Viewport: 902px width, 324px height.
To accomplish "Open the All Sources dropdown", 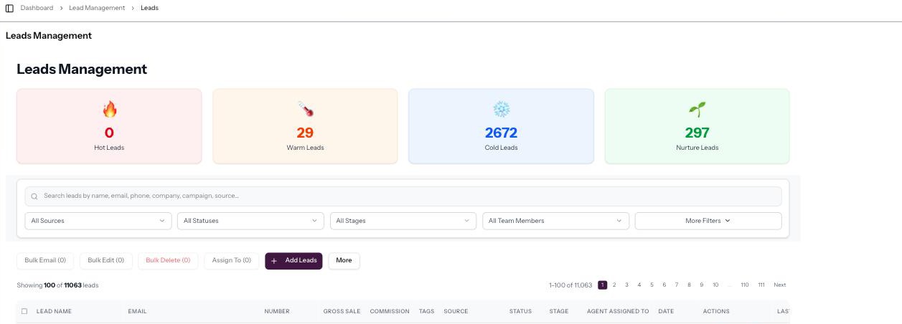I will 98,221.
